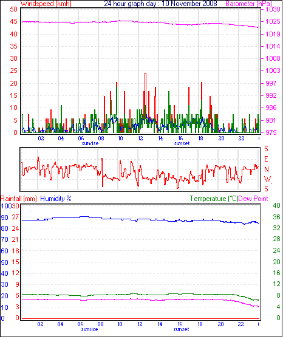This screenshot has height=342, width=283.
Task: Click the N label on wind direction graph
Action: click(267, 169)
